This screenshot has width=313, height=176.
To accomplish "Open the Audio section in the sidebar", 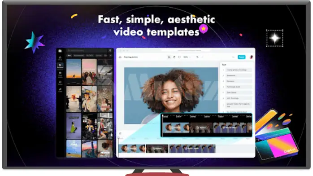I will pyautogui.click(x=60, y=90).
